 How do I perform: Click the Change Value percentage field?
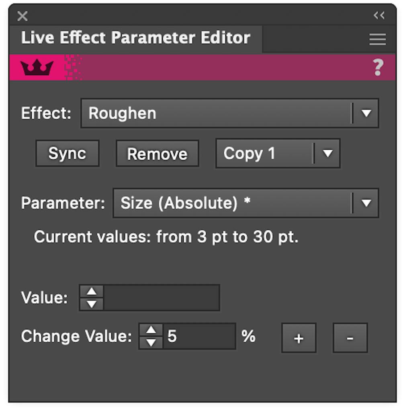199,336
